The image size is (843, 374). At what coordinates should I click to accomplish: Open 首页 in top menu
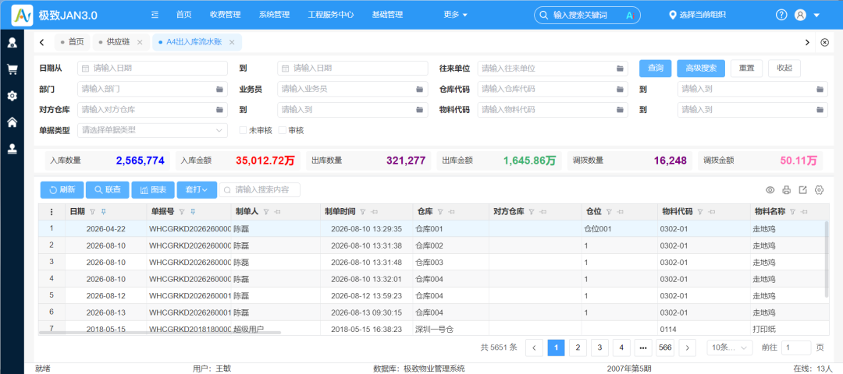[184, 15]
